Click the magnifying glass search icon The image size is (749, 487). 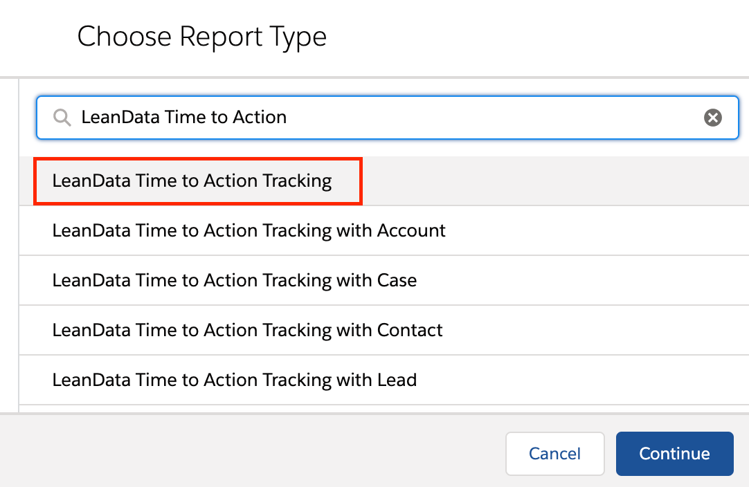(x=62, y=118)
